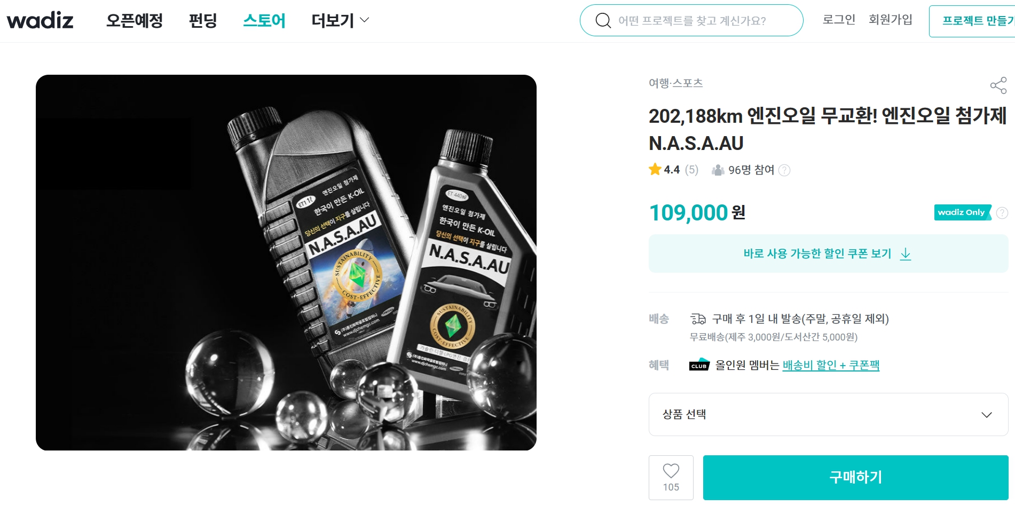Viewport: 1015px width, 506px height.
Task: Open the 오픈예정 menu
Action: click(135, 21)
